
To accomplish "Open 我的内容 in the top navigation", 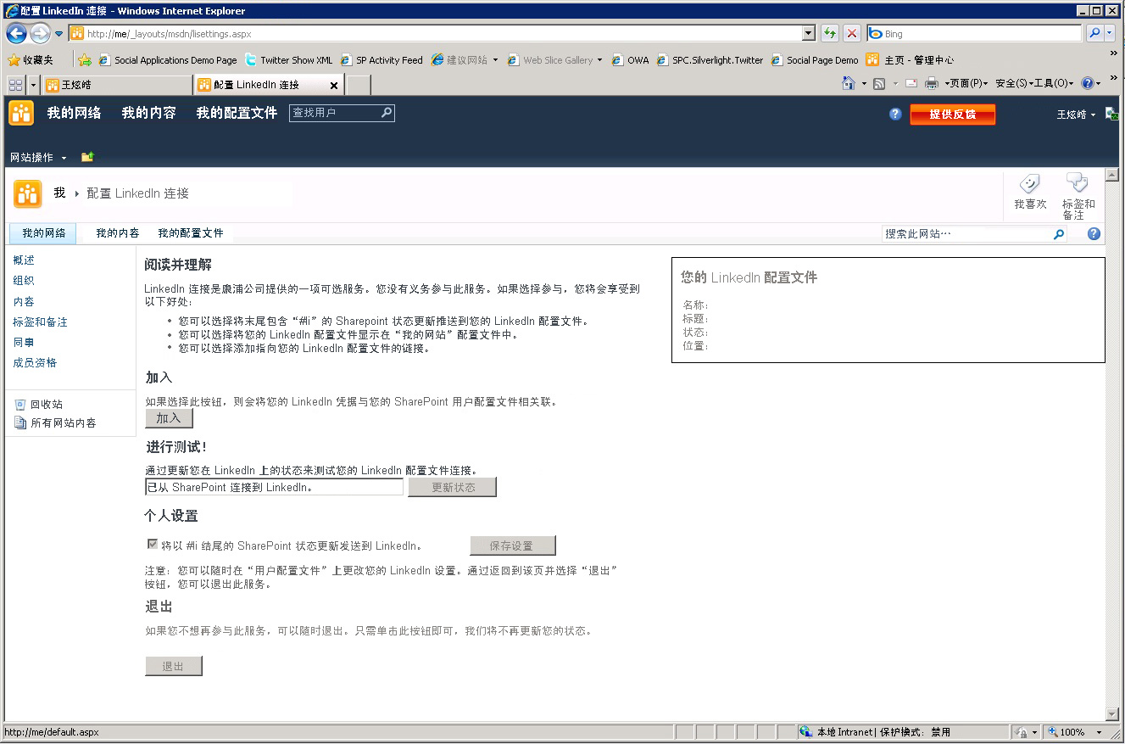I will [148, 113].
